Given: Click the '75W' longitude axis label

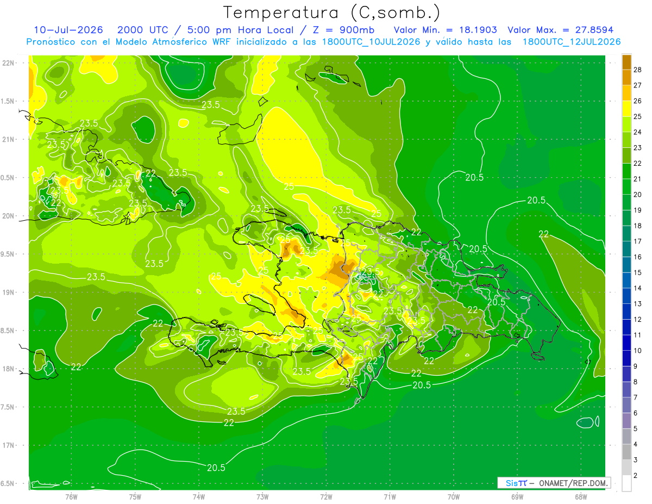Looking at the screenshot, I should [135, 496].
